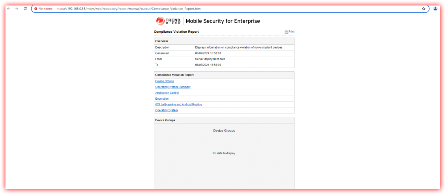
Task: Click the From row label
Action: [159, 59]
